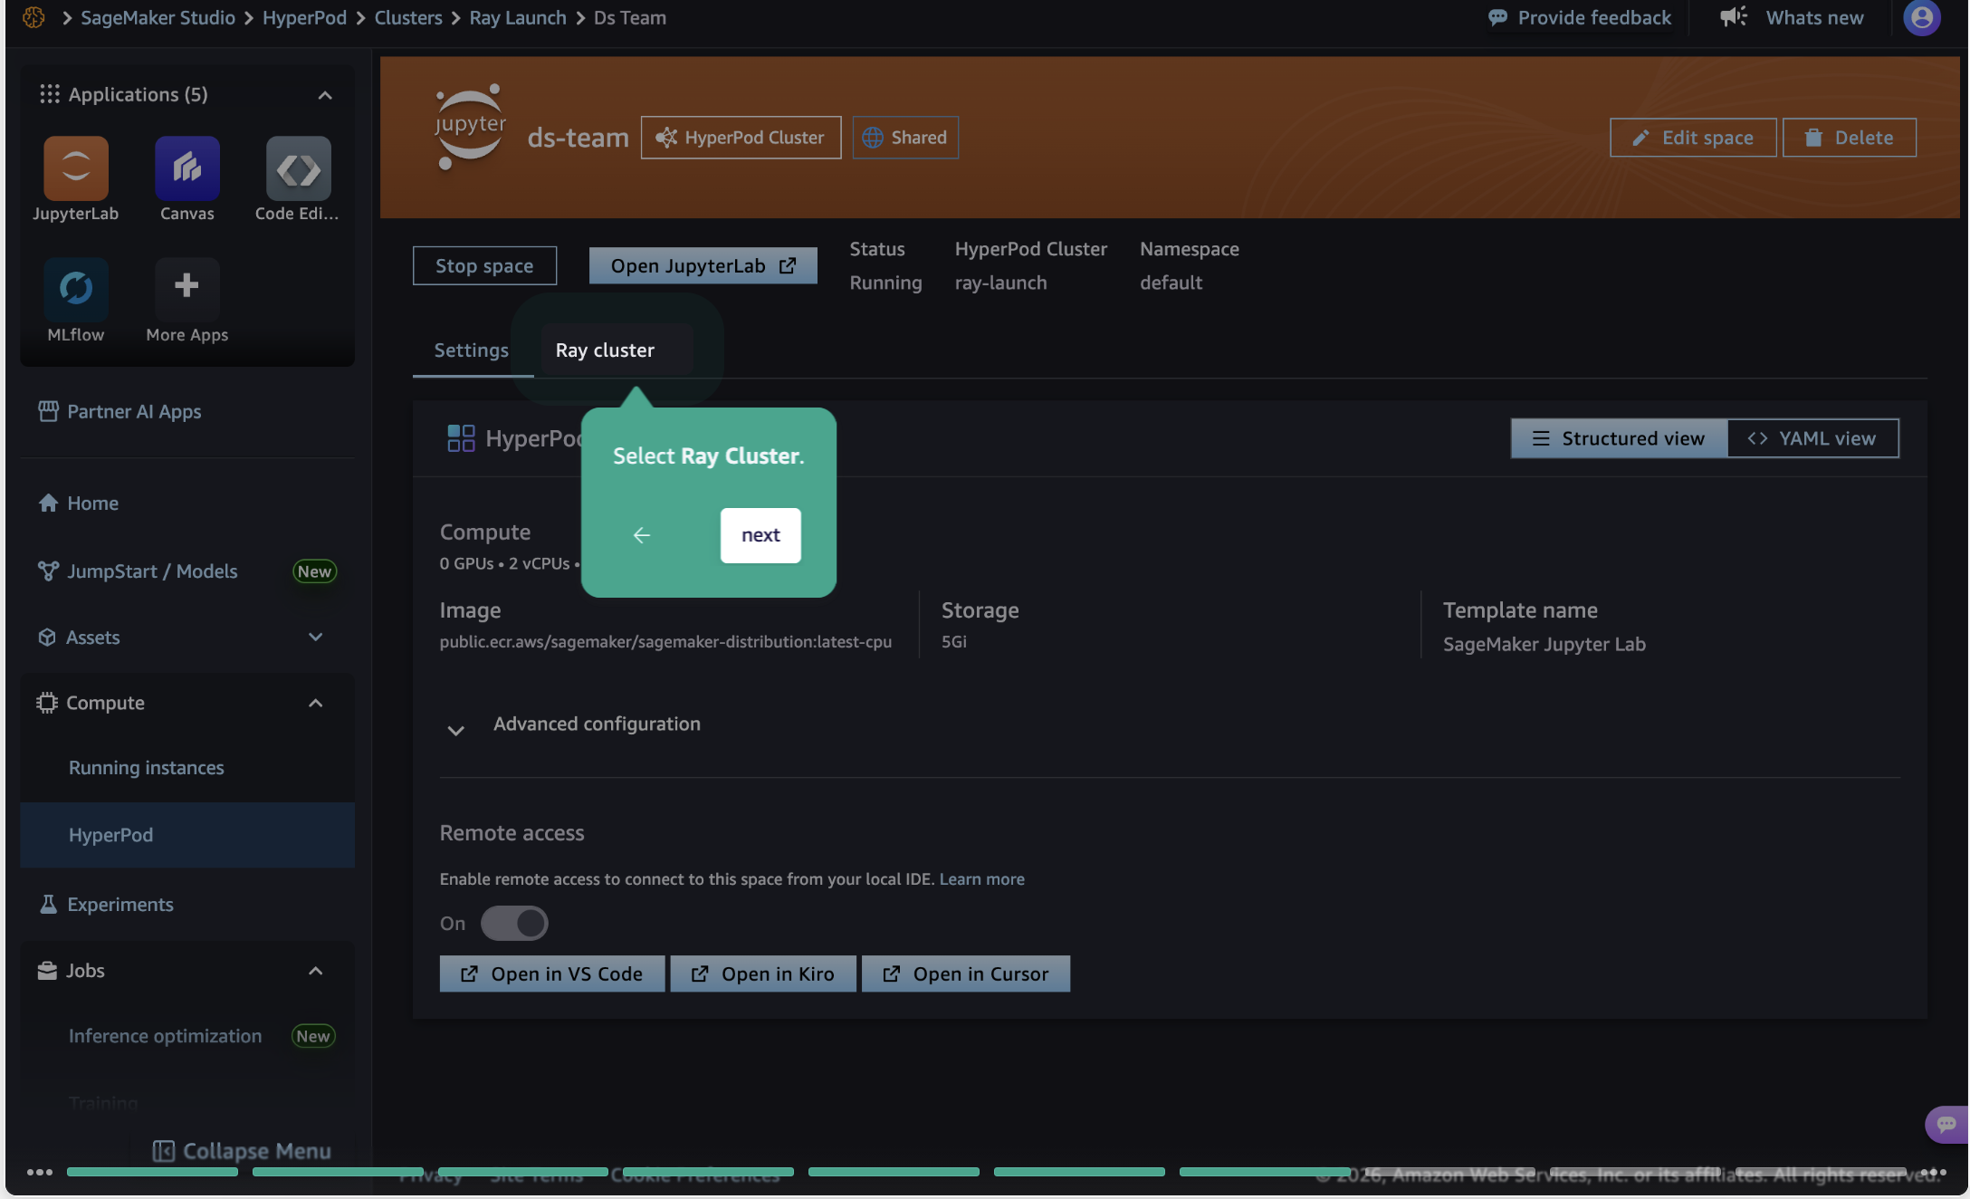1970x1199 pixels.
Task: Click the Applications grid icon
Action: click(50, 94)
